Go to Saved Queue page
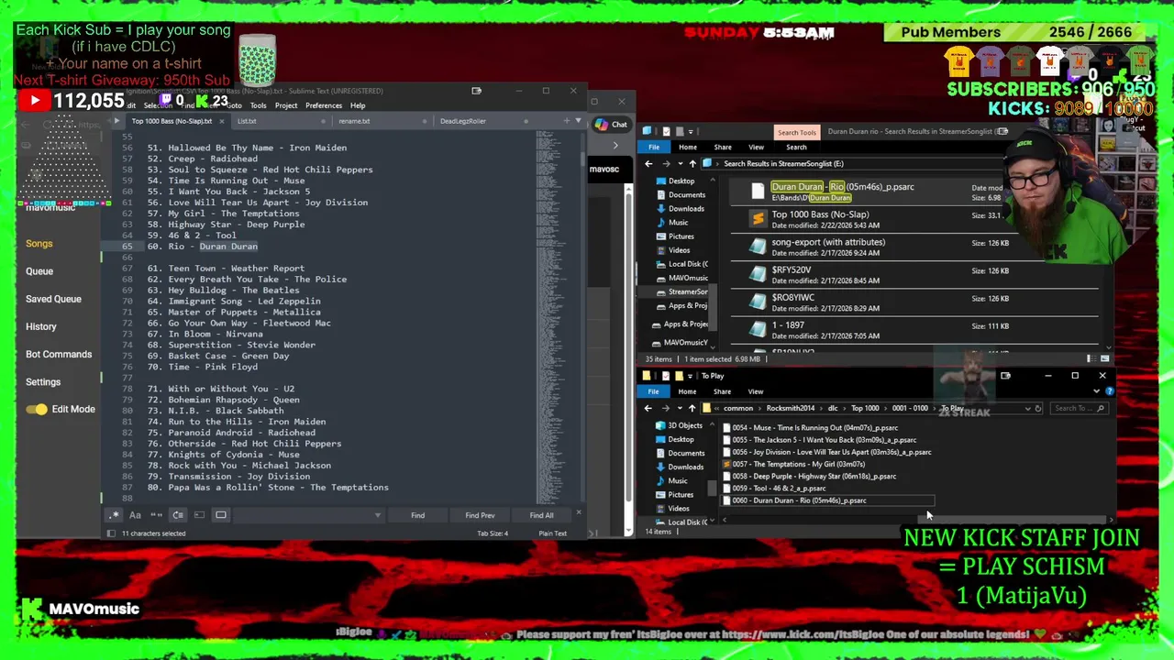 [53, 299]
